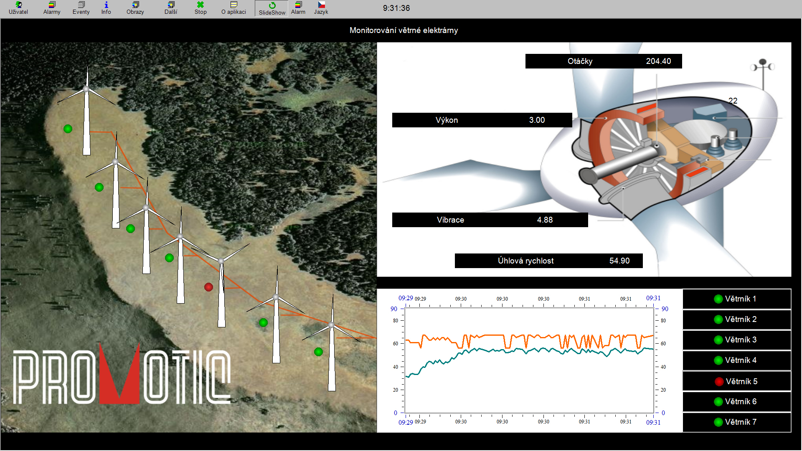Image resolution: width=802 pixels, height=451 pixels.
Task: Select Větrník 4 button
Action: (737, 360)
